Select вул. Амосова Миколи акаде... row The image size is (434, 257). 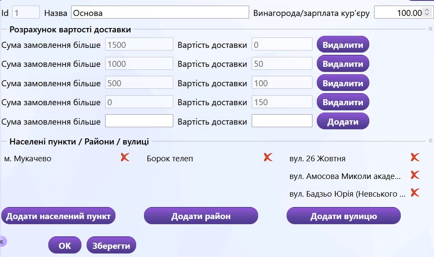[345, 176]
